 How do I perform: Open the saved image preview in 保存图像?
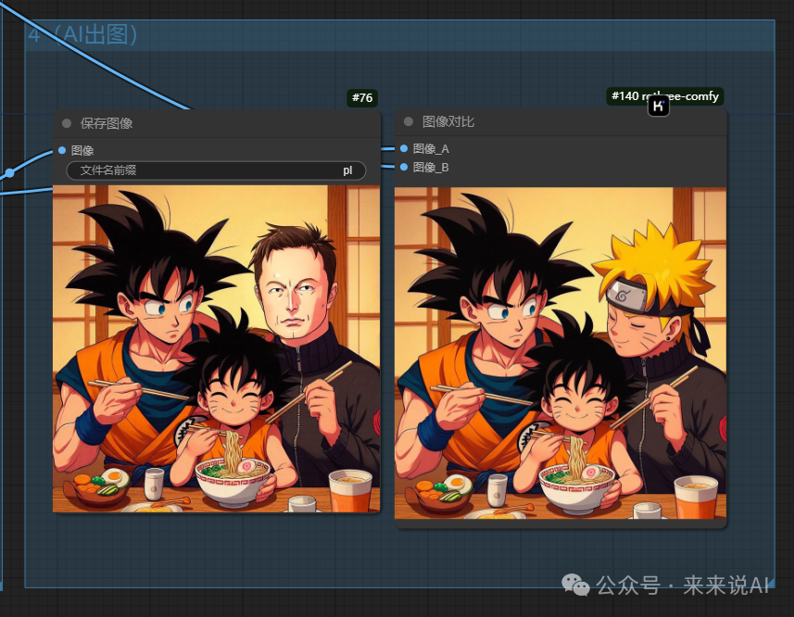[216, 348]
